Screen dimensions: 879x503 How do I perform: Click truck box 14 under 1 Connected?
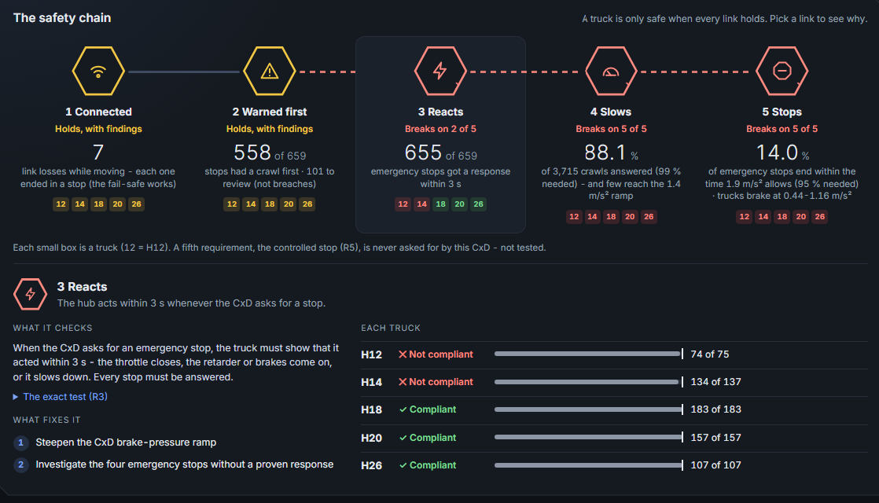(80, 204)
